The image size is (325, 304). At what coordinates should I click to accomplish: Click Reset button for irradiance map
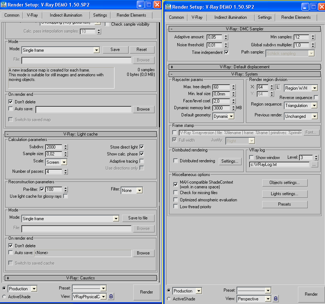[x=142, y=50]
